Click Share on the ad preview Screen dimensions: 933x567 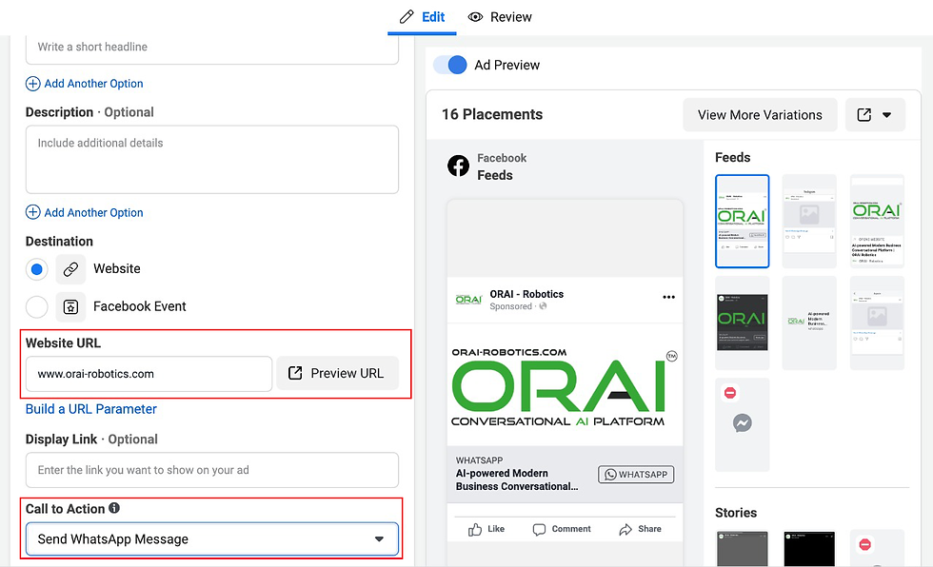click(x=640, y=529)
